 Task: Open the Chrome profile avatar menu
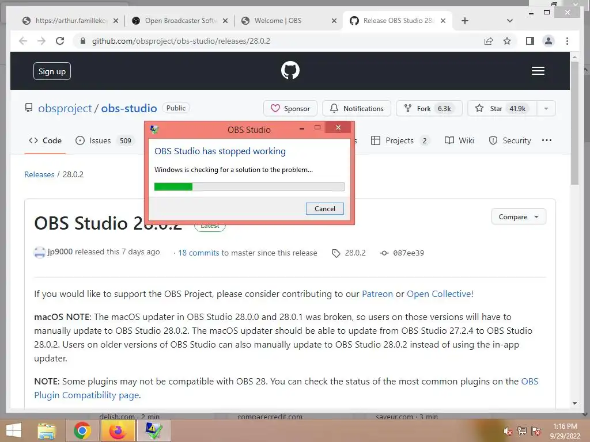click(x=549, y=41)
